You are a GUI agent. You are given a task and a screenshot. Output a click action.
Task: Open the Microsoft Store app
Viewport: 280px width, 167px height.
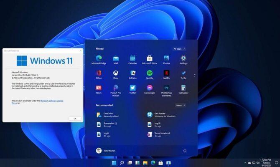149,58
